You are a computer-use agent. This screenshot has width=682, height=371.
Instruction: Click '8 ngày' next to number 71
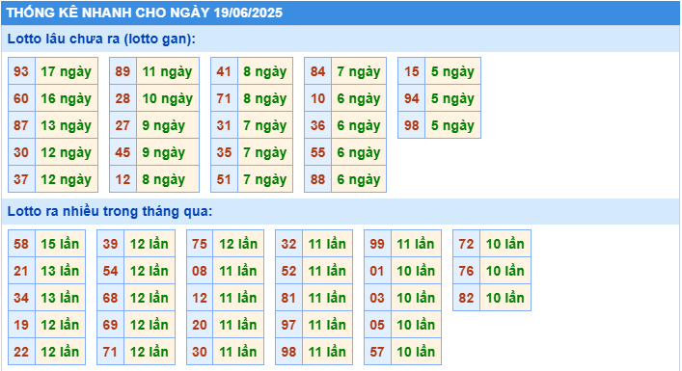point(265,98)
